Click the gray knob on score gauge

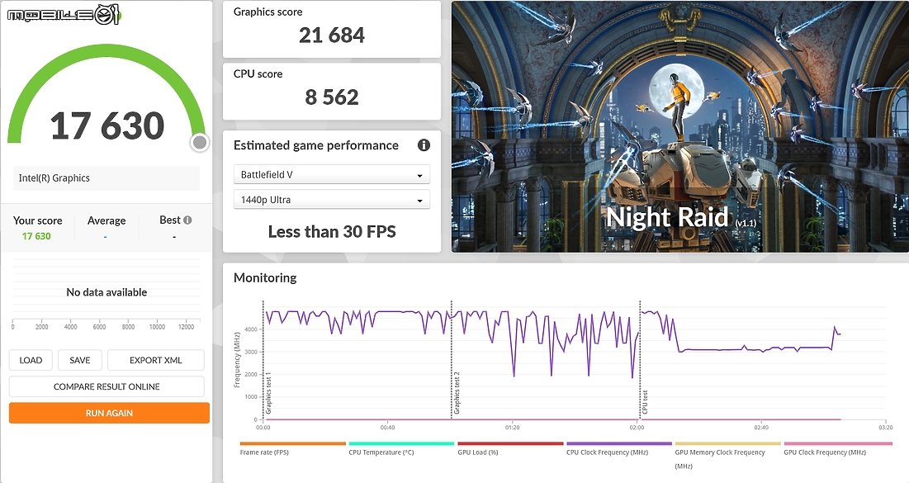(x=200, y=142)
